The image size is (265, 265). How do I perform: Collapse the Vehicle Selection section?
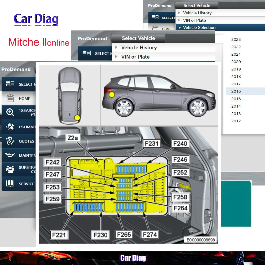[179, 28]
